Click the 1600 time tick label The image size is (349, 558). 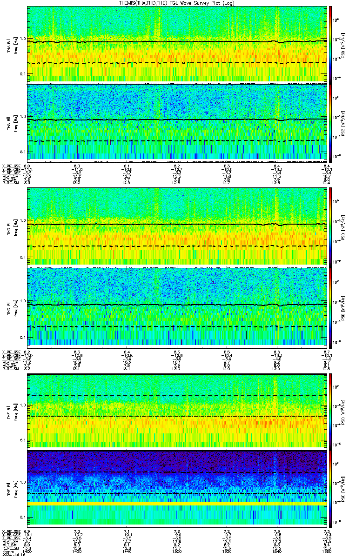coord(327,552)
